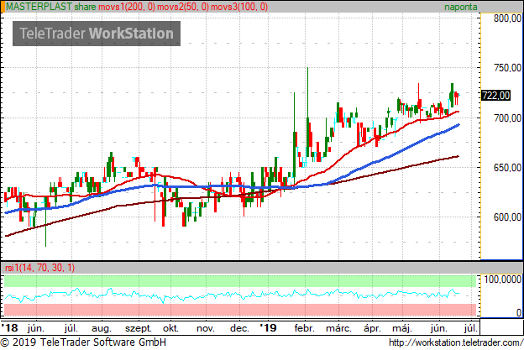The image size is (524, 350).
Task: Click the 700,00 price axis label
Action: pos(507,118)
